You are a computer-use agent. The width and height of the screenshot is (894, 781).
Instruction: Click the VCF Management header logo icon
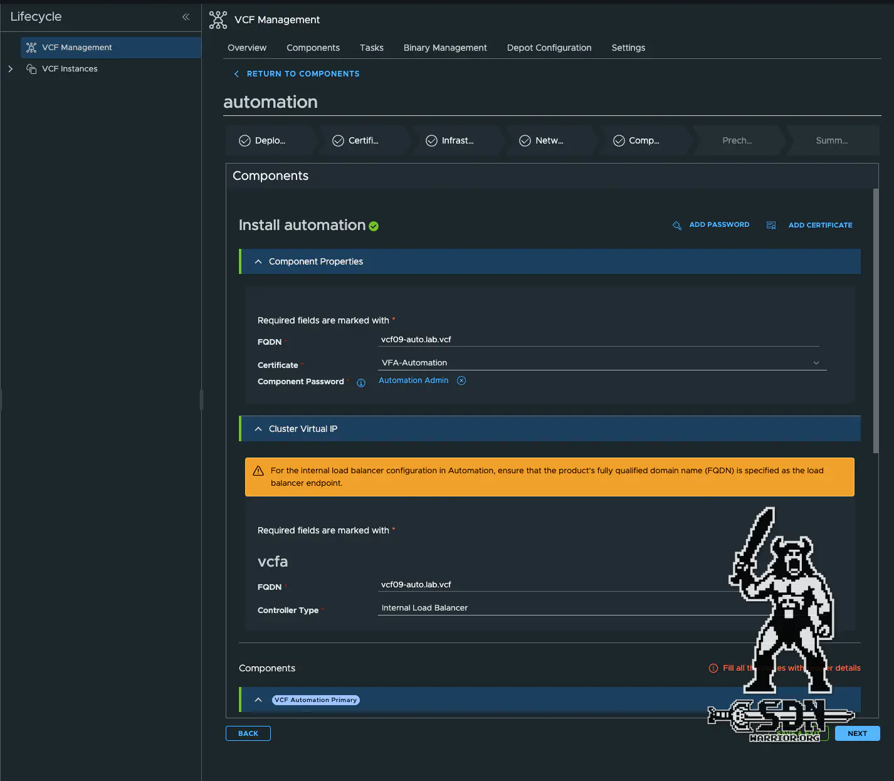tap(218, 20)
